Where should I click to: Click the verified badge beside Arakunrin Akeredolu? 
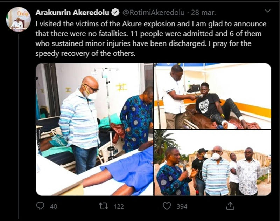pyautogui.click(x=115, y=13)
